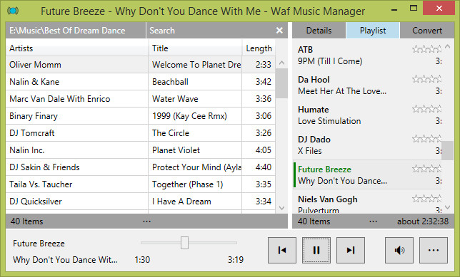Viewport: 460px width, 277px height.
Task: Click the playlist scroll down arrow
Action: [447, 207]
